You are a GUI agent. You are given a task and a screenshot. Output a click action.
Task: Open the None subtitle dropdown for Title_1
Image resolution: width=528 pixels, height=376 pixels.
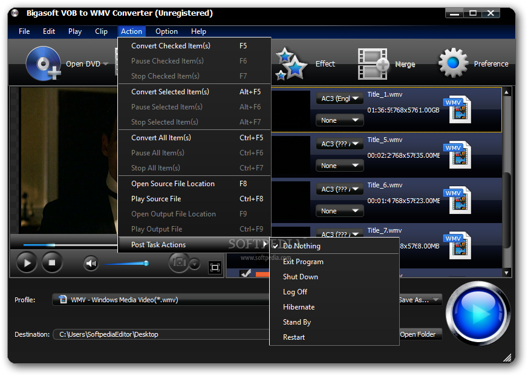coord(339,120)
